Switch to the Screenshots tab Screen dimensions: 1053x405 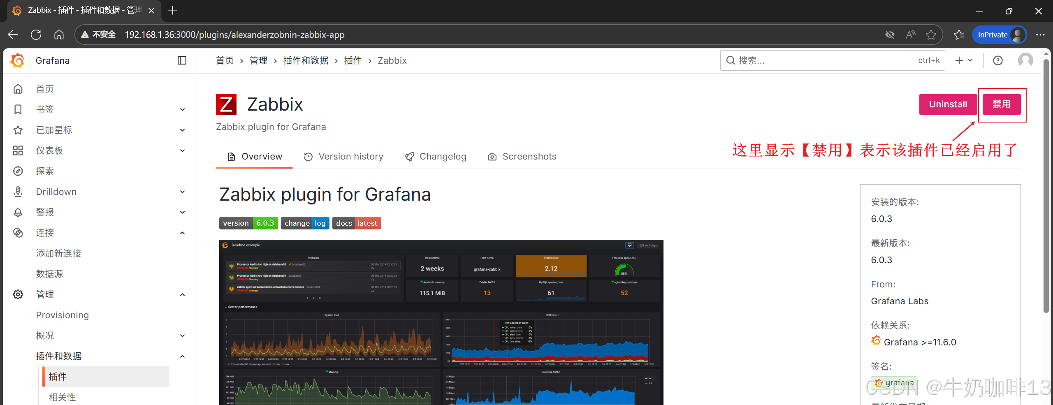522,157
